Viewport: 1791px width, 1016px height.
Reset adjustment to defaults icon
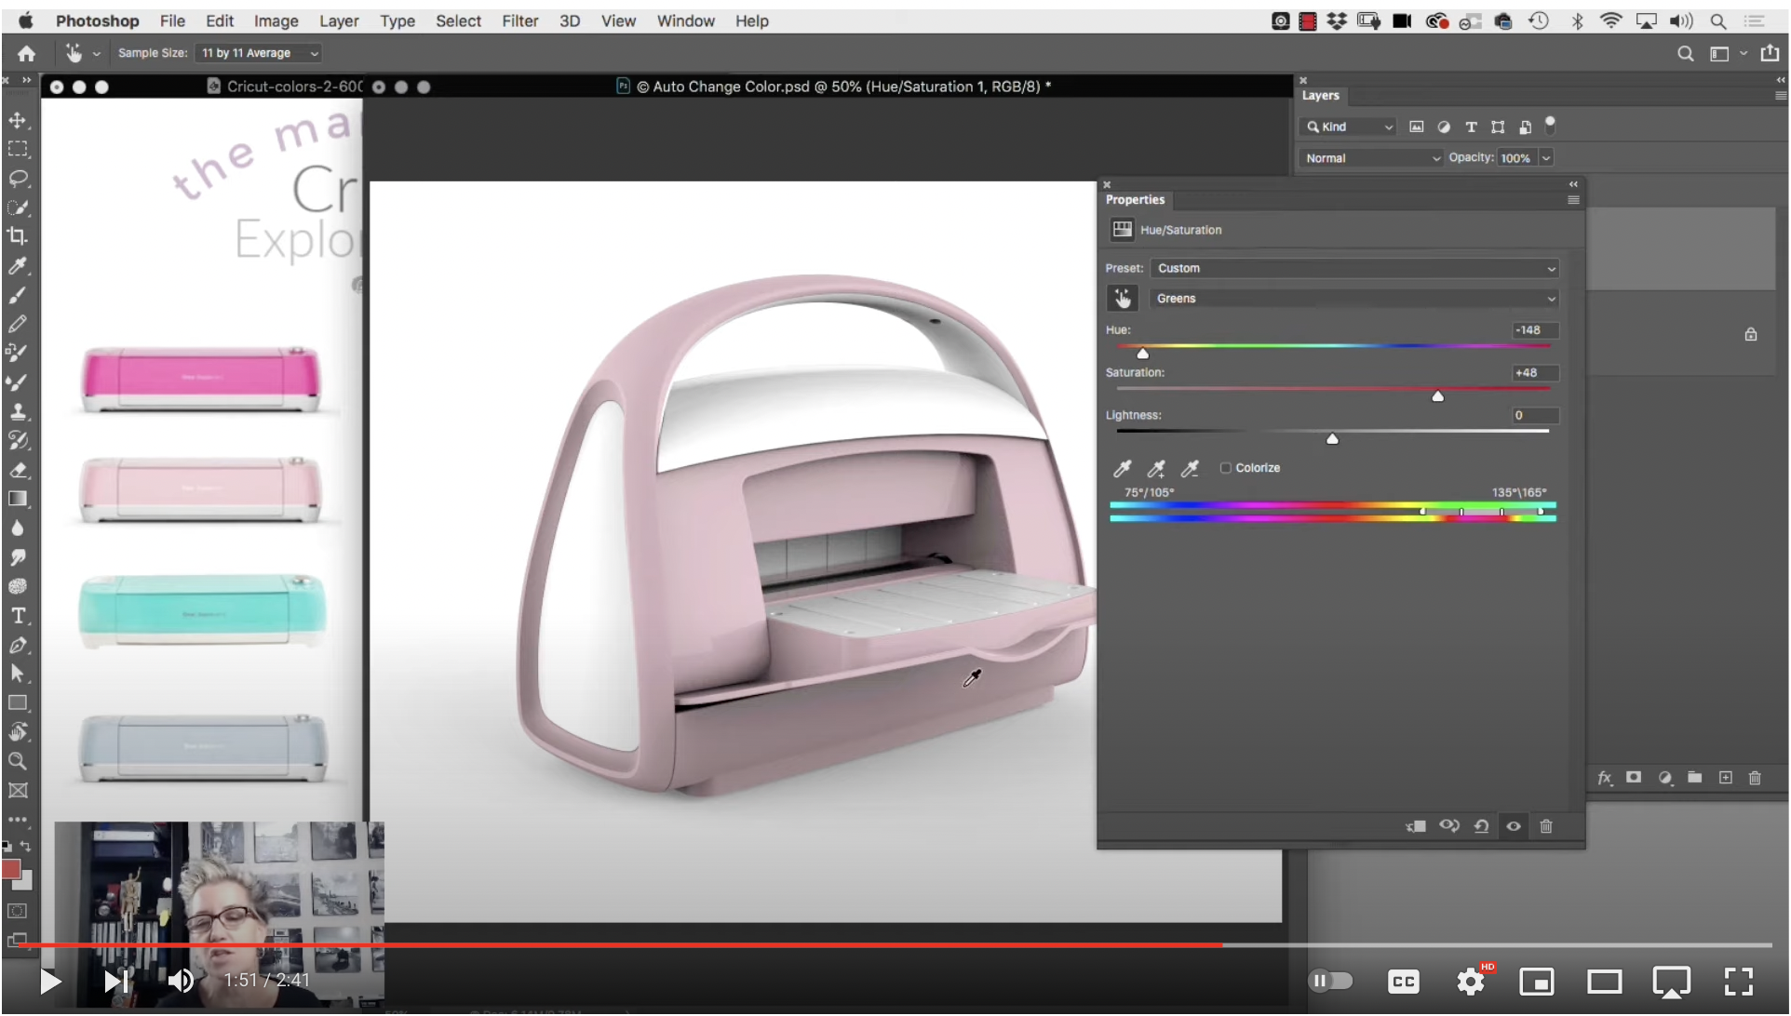(1481, 826)
